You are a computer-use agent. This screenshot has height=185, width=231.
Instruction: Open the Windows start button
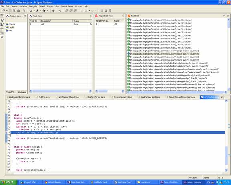(x=8, y=182)
